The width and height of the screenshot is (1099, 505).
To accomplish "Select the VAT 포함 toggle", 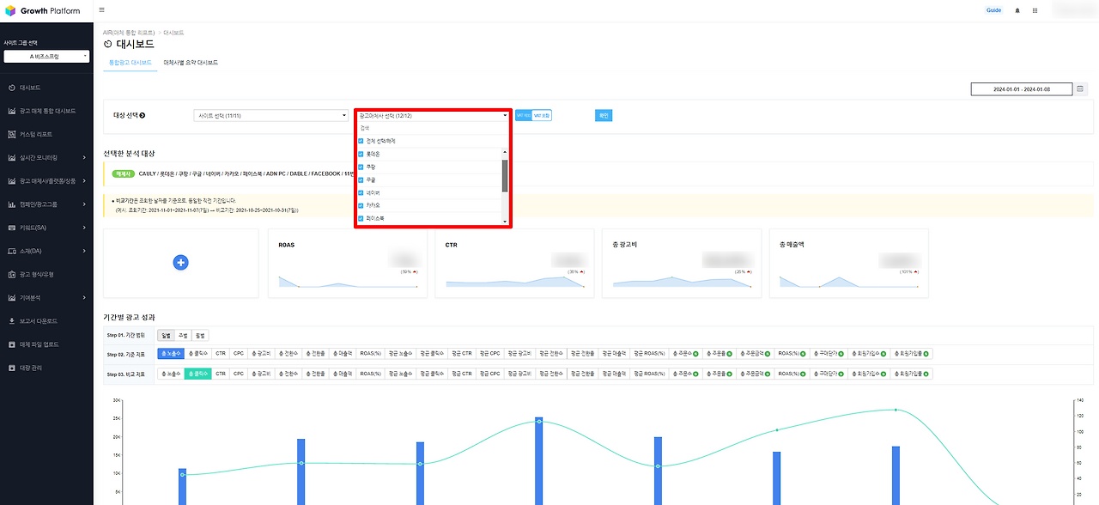I will [x=542, y=115].
